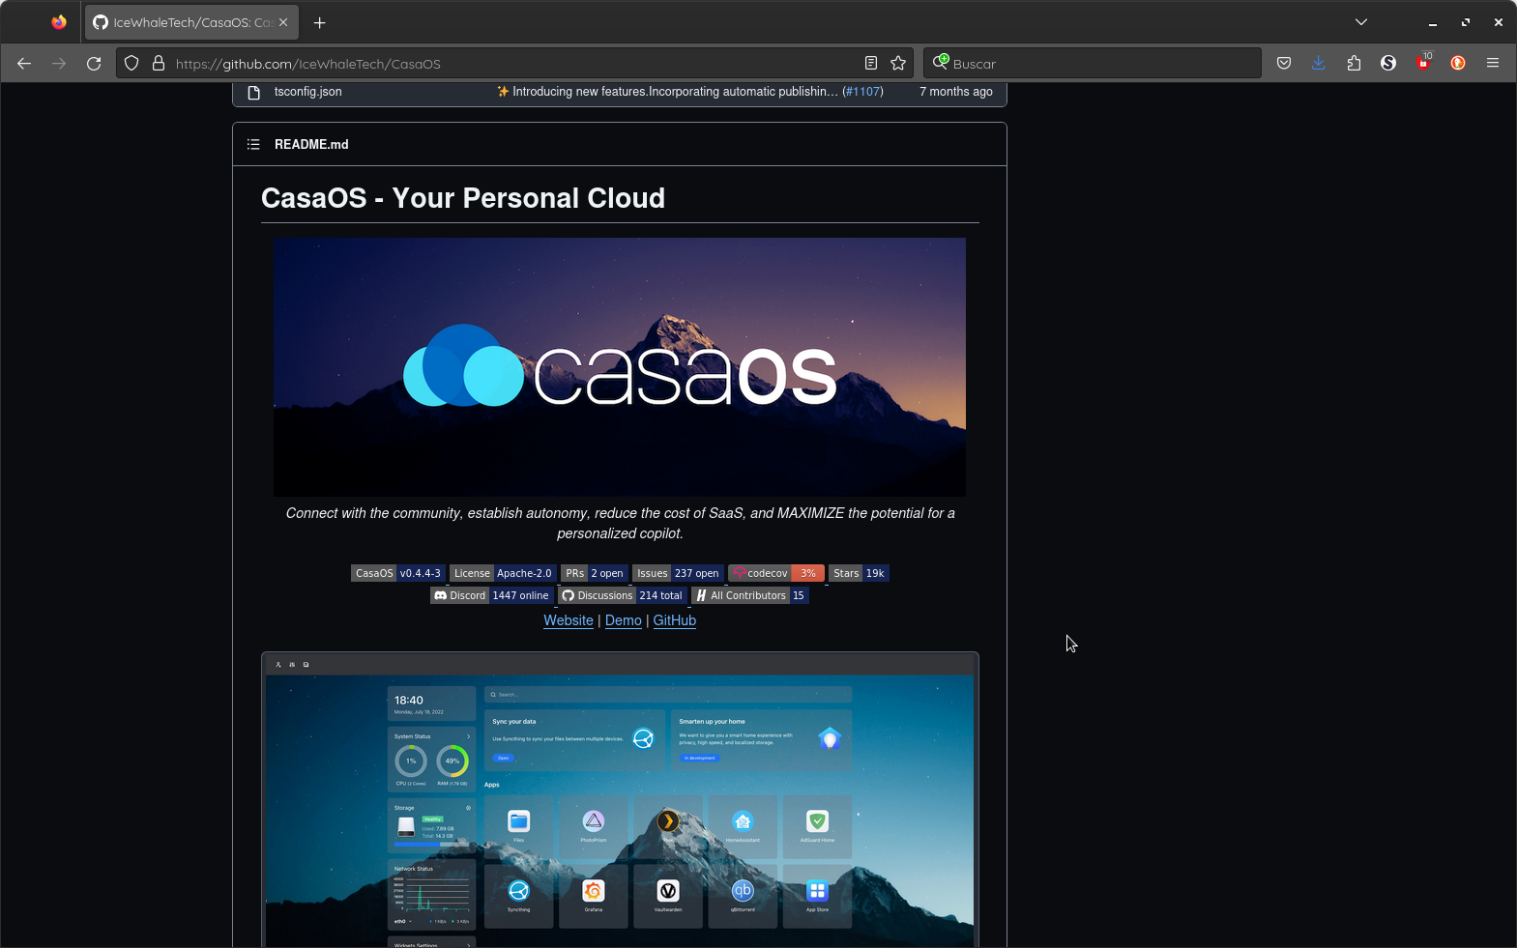Click the site padlock icon
The width and height of the screenshot is (1517, 948).
(159, 64)
